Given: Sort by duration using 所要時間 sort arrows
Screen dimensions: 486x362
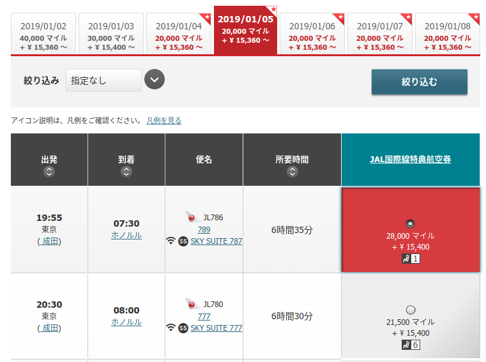Looking at the screenshot, I should click(292, 171).
